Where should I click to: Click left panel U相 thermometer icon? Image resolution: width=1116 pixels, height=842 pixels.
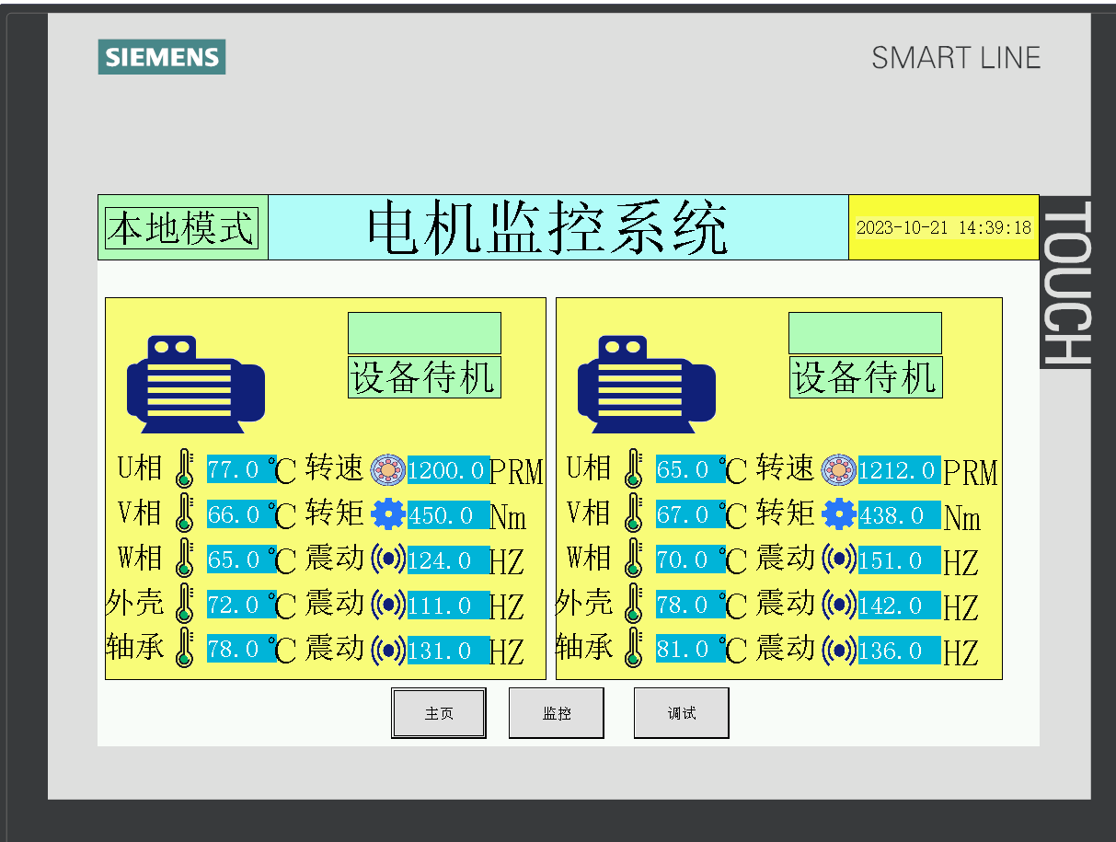point(185,468)
